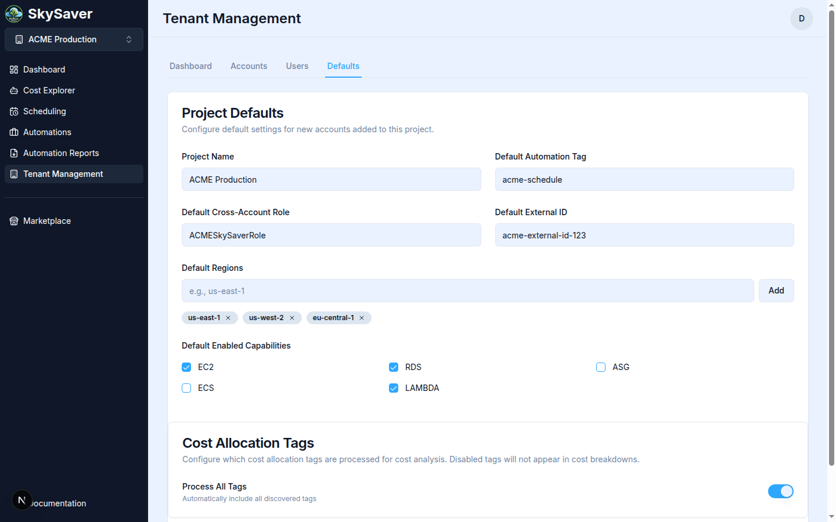This screenshot has height=522, width=836.
Task: Enable the ASG capability checkbox
Action: pyautogui.click(x=600, y=367)
